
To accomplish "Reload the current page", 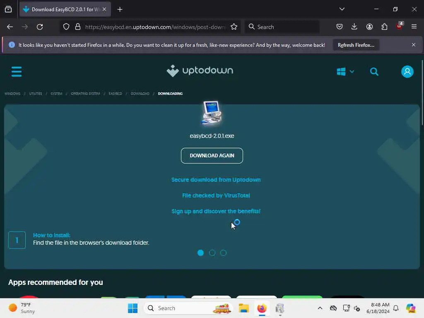I will [x=40, y=27].
